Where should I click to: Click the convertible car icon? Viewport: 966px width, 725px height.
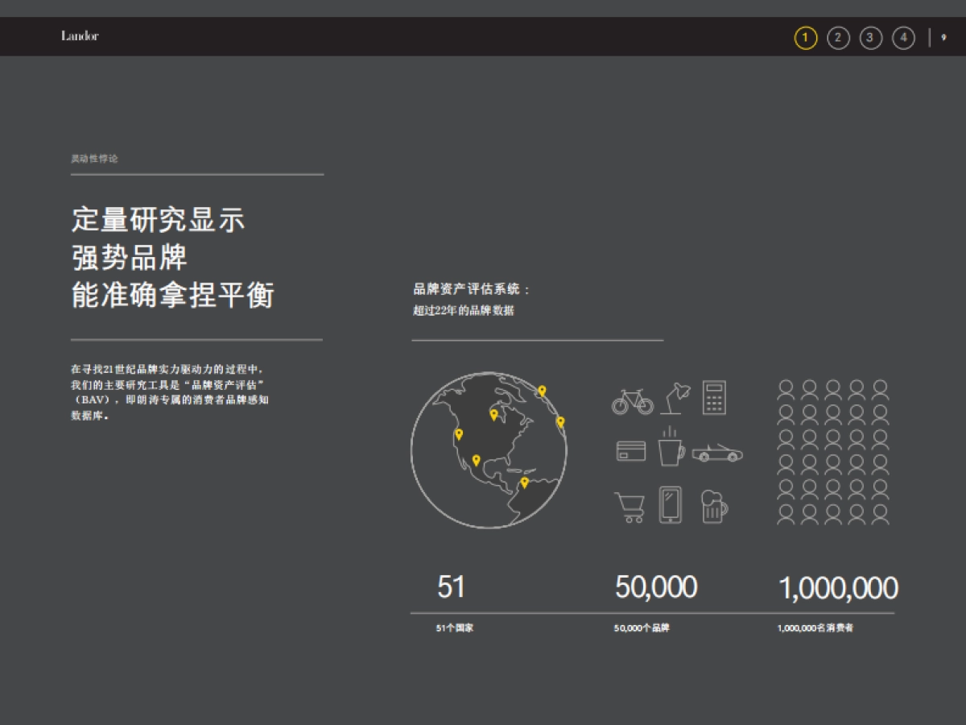pos(716,453)
